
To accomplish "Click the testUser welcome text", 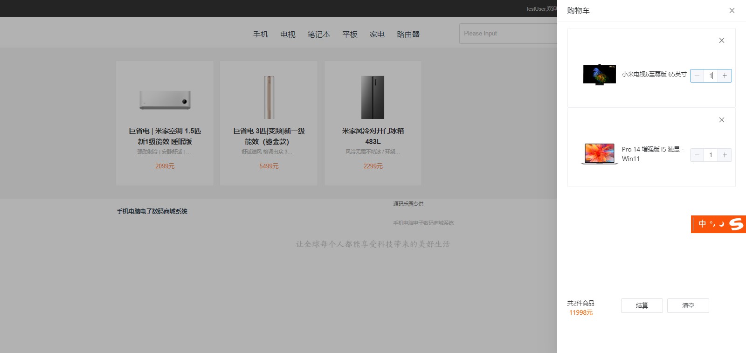I will 542,9.
